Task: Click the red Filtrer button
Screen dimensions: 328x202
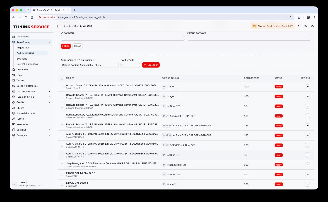Action: (x=66, y=46)
